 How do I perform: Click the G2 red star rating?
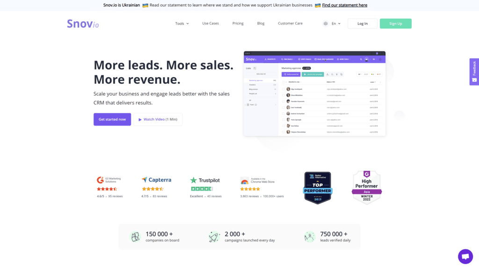pyautogui.click(x=107, y=189)
